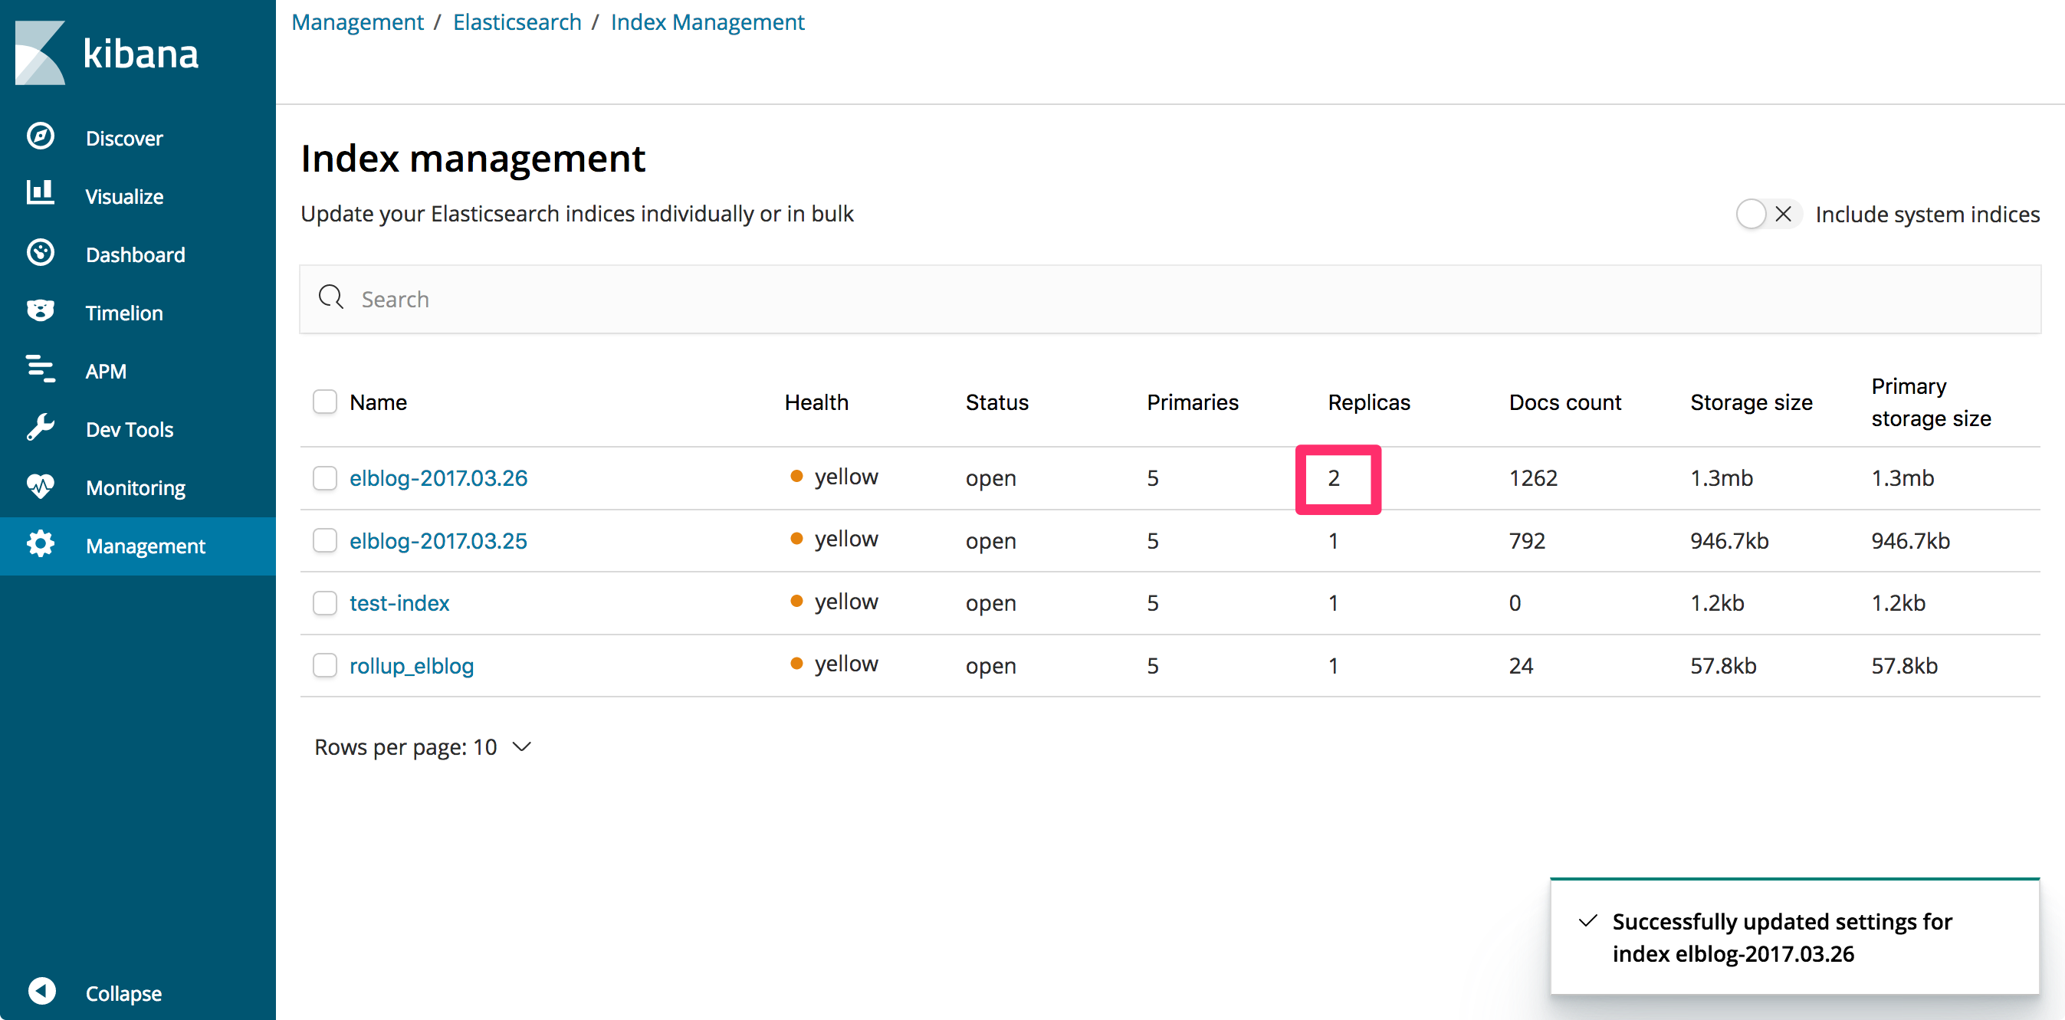Open APM via its lines icon

[40, 369]
